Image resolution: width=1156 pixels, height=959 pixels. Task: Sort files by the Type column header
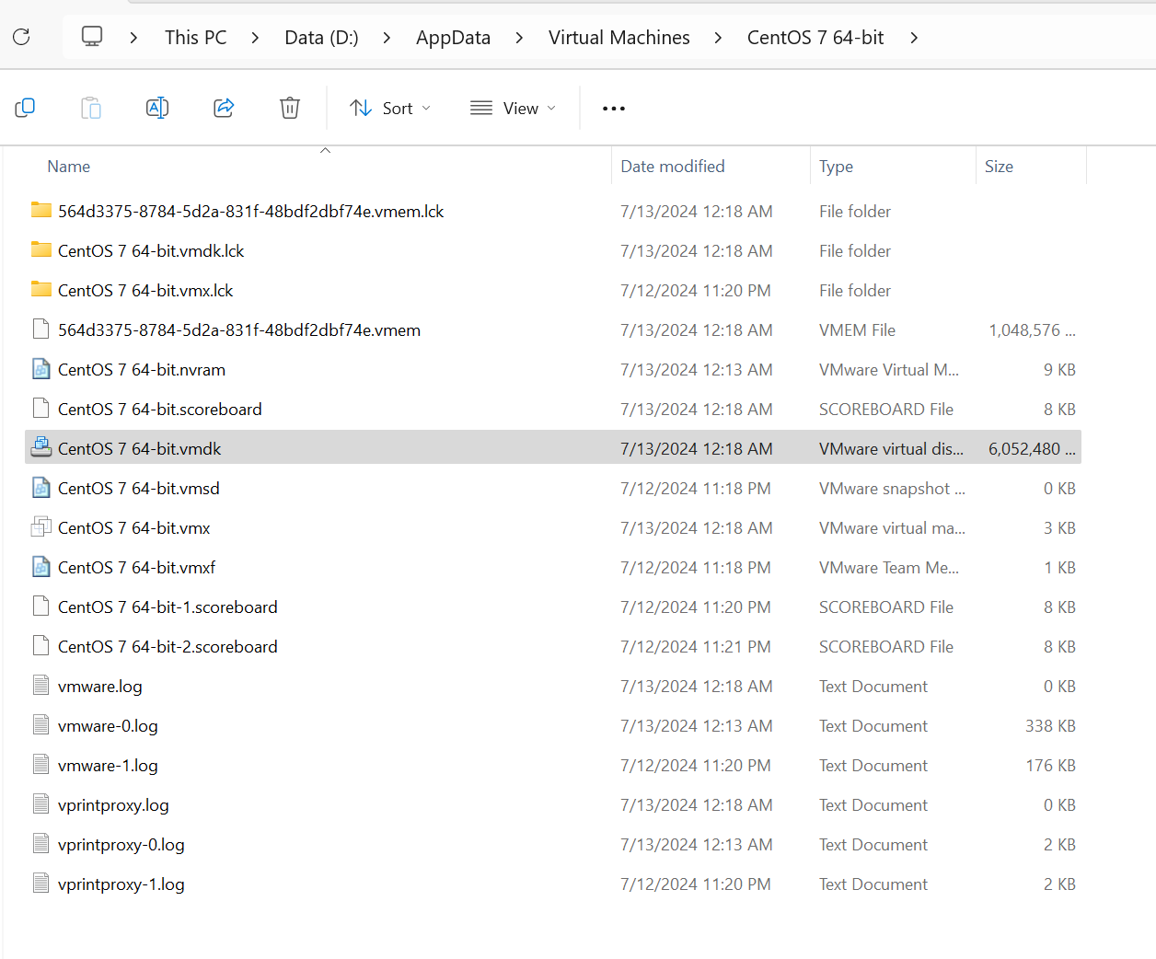[x=836, y=167]
